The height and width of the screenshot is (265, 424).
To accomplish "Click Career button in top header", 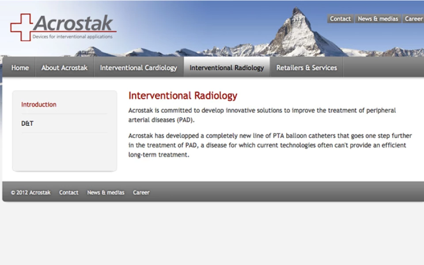I will (413, 19).
